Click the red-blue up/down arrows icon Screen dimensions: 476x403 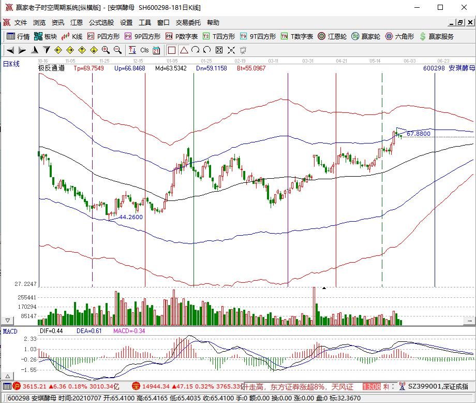point(132,50)
